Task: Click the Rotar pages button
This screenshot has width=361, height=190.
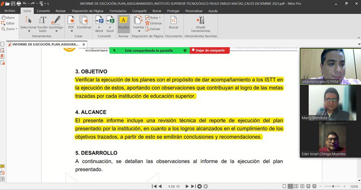Action: (x=153, y=18)
